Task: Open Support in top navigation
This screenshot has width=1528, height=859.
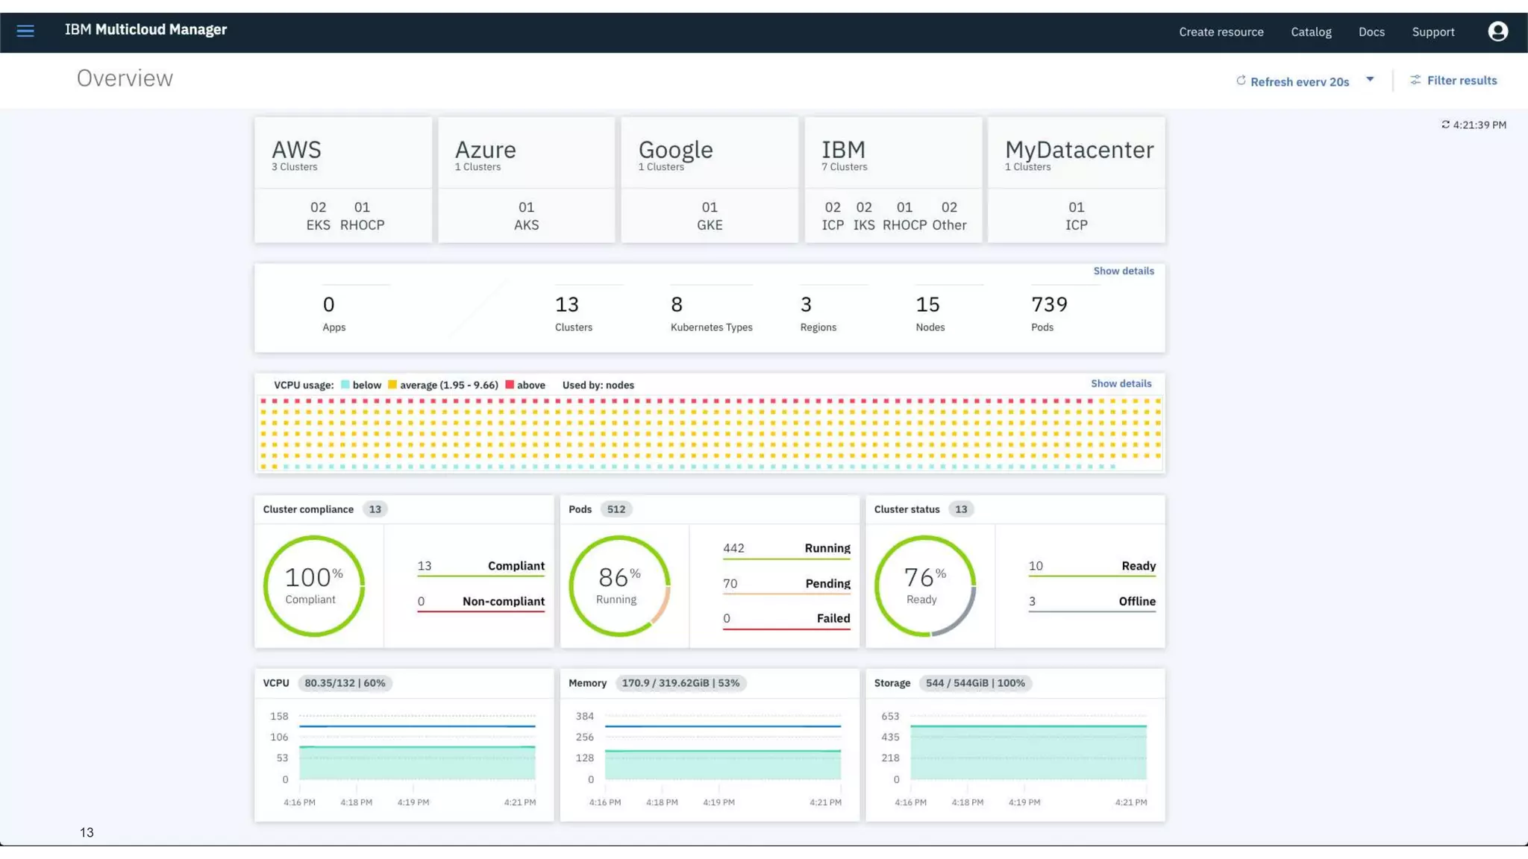Action: tap(1432, 32)
